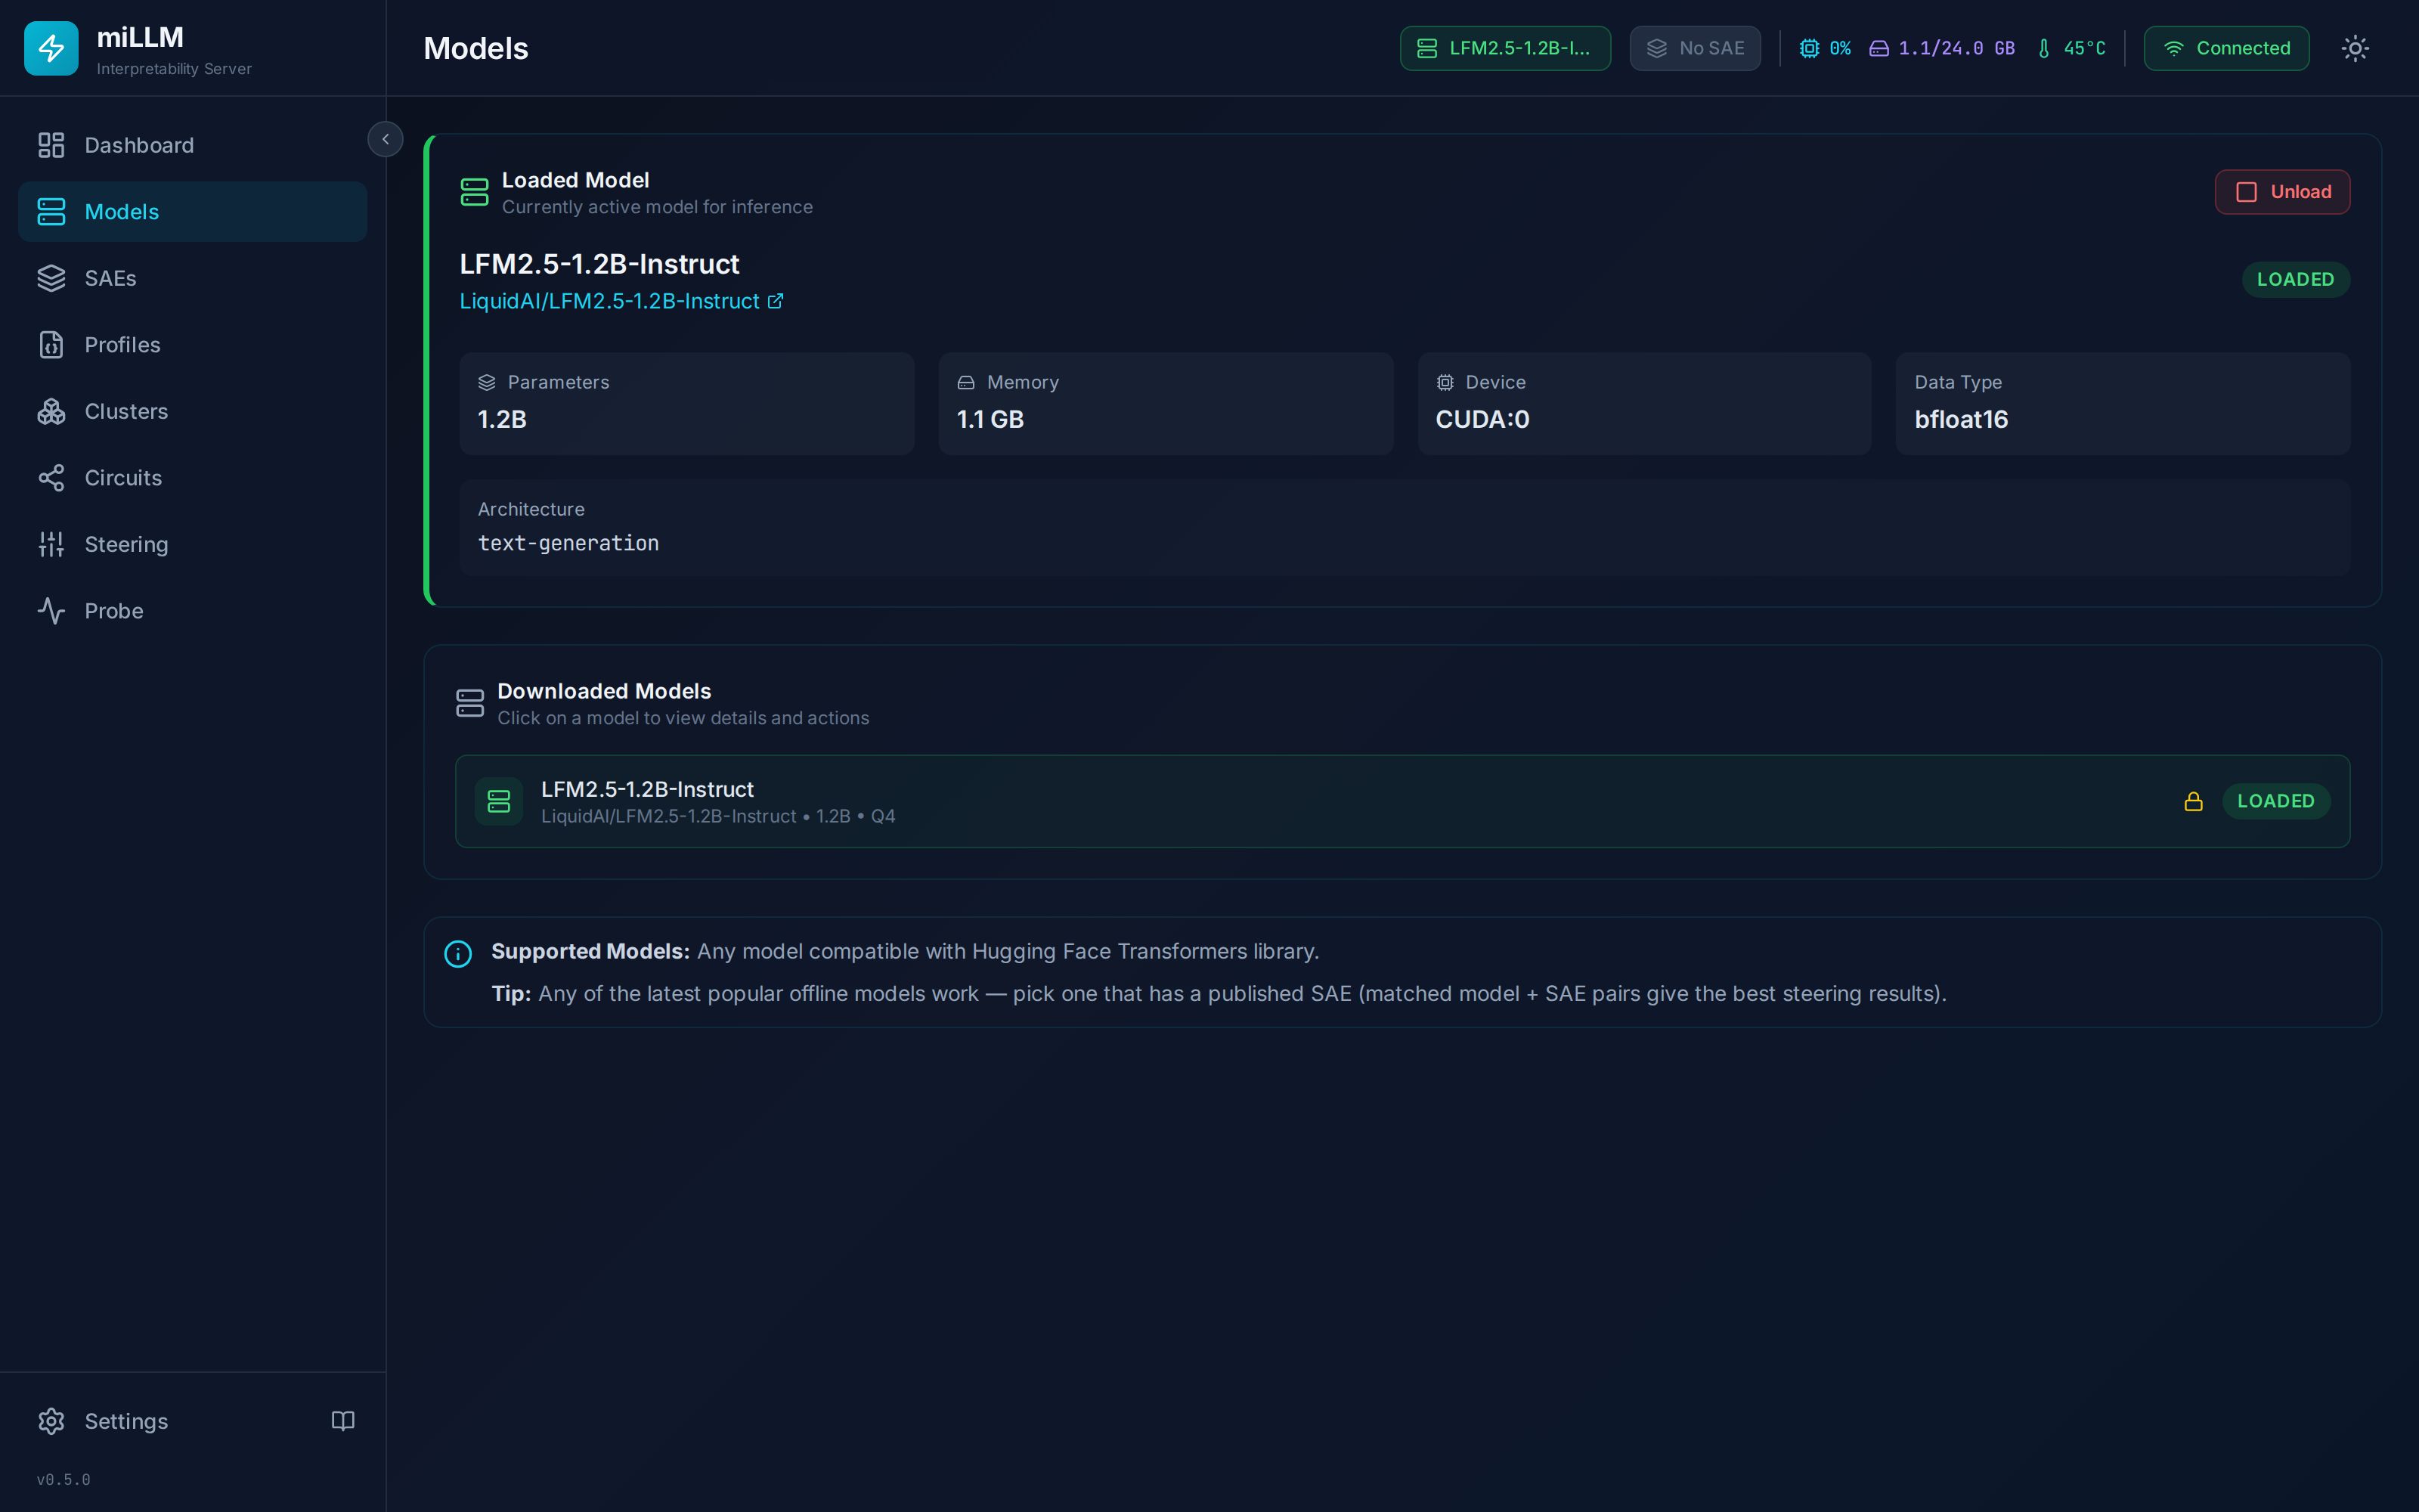Click the GPU utilization chip icon
This screenshot has width=2419, height=1512.
[x=1808, y=48]
